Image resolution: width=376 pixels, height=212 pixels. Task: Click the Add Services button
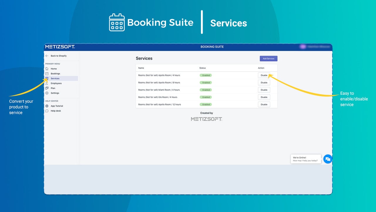point(268,59)
